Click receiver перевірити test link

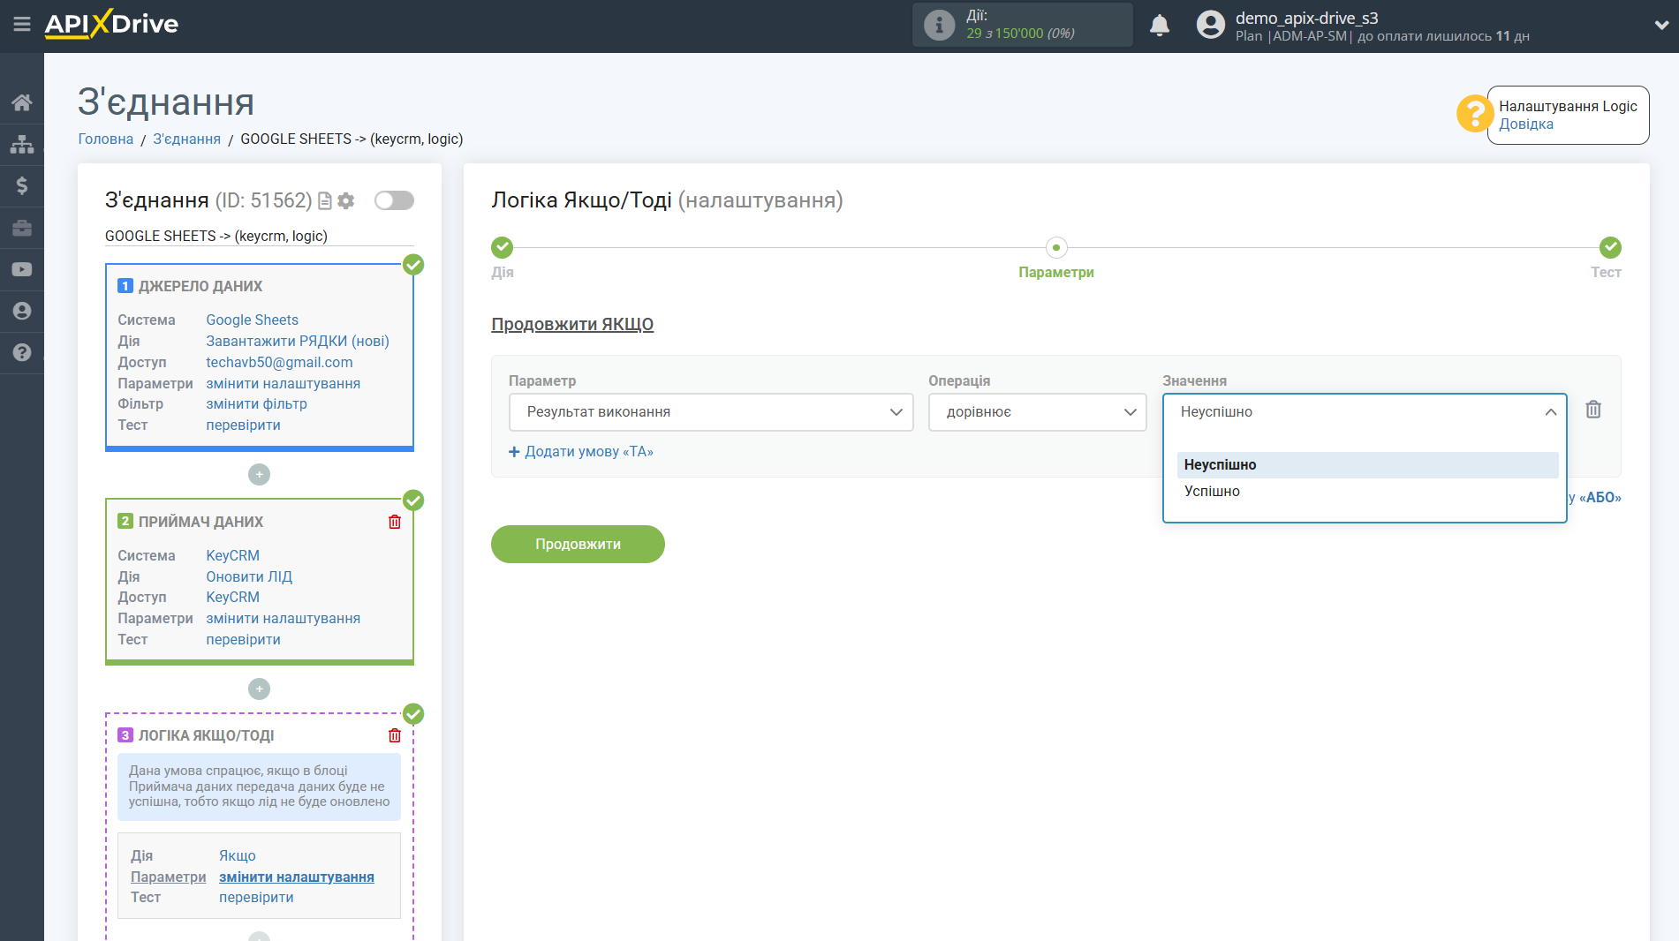pos(243,639)
